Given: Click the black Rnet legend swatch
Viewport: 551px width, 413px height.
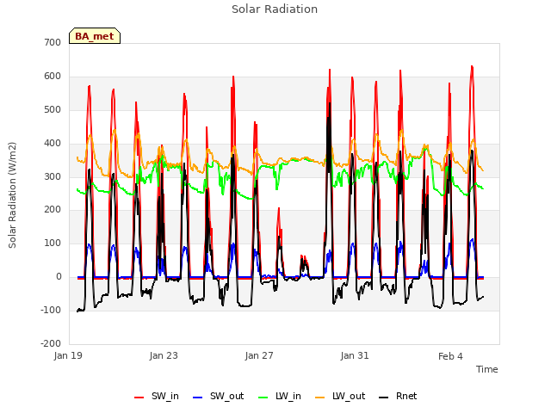Looking at the screenshot, I should coord(384,398).
